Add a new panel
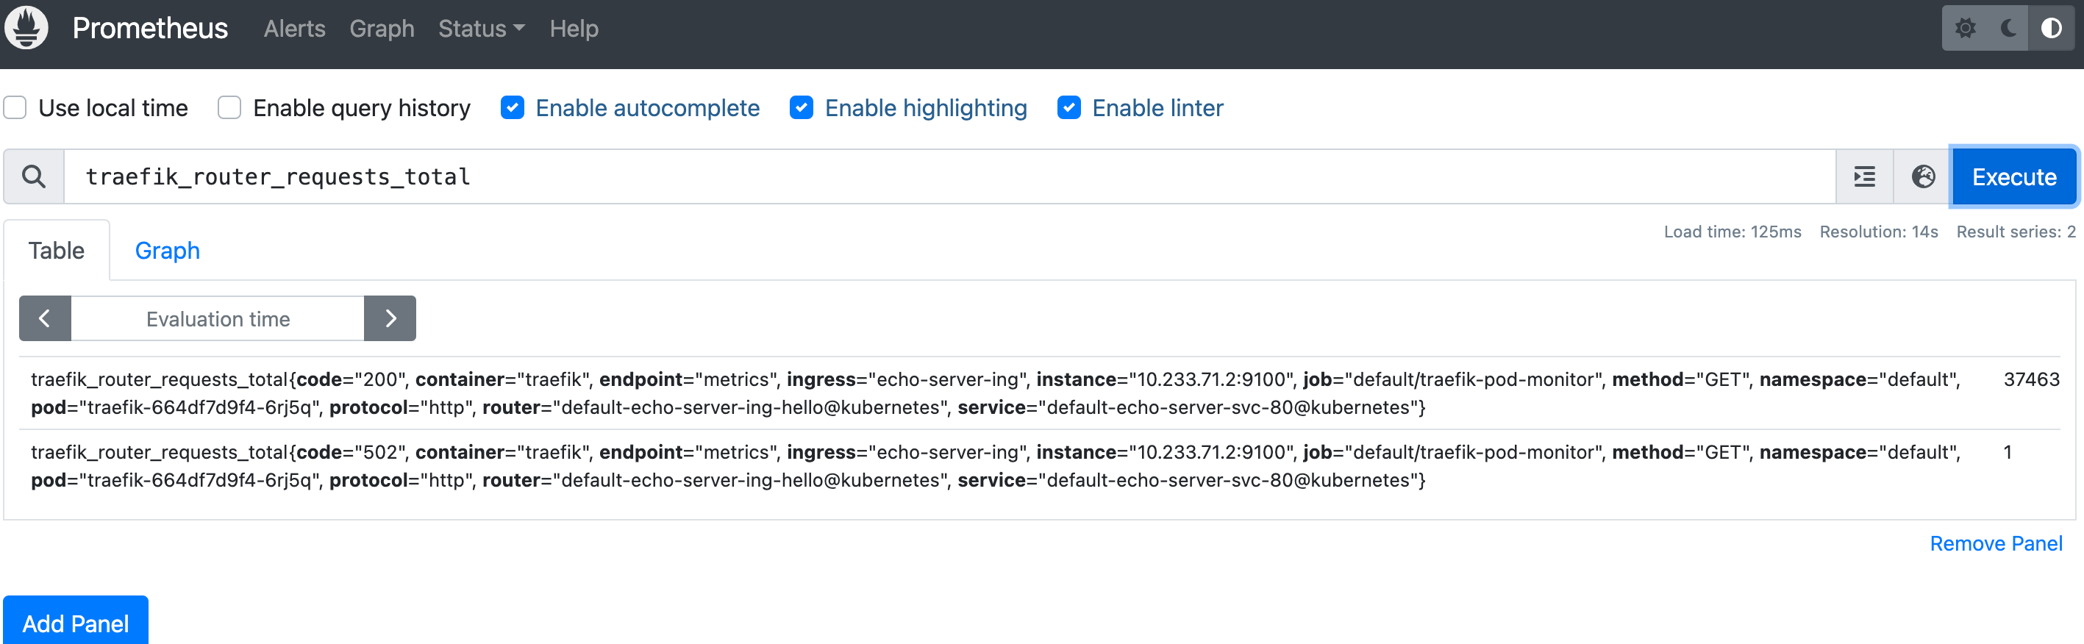This screenshot has height=644, width=2084. tap(75, 622)
